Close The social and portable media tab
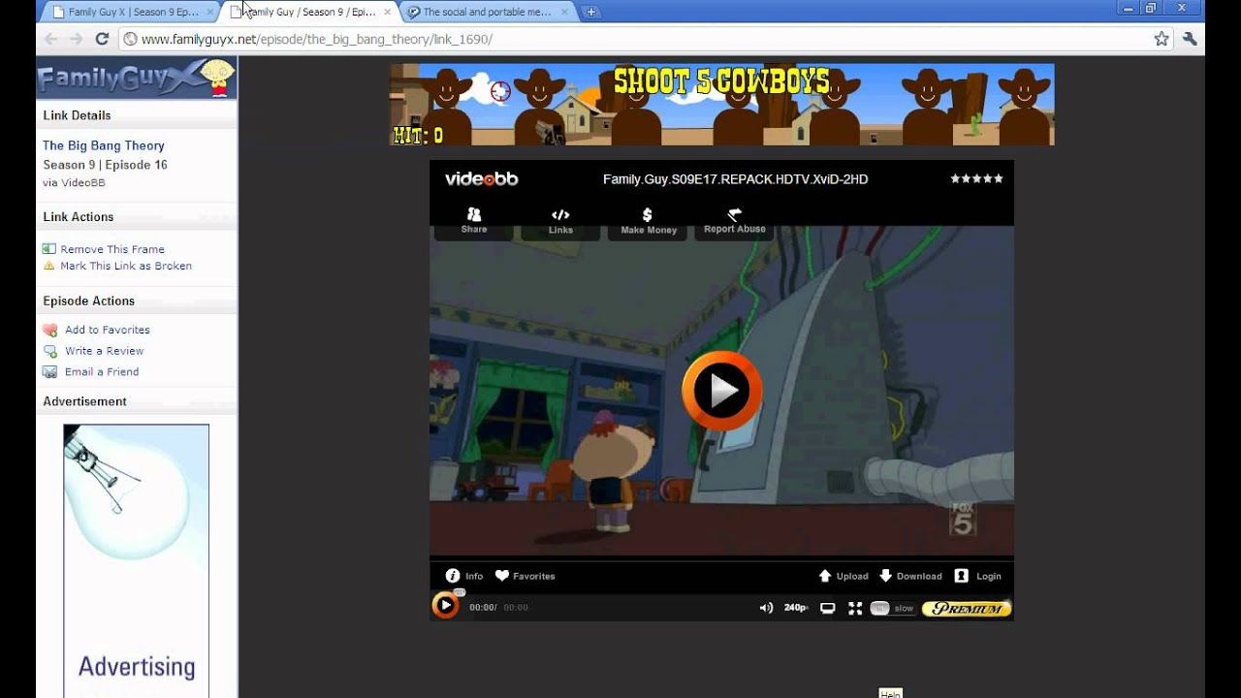This screenshot has width=1241, height=698. 564,12
